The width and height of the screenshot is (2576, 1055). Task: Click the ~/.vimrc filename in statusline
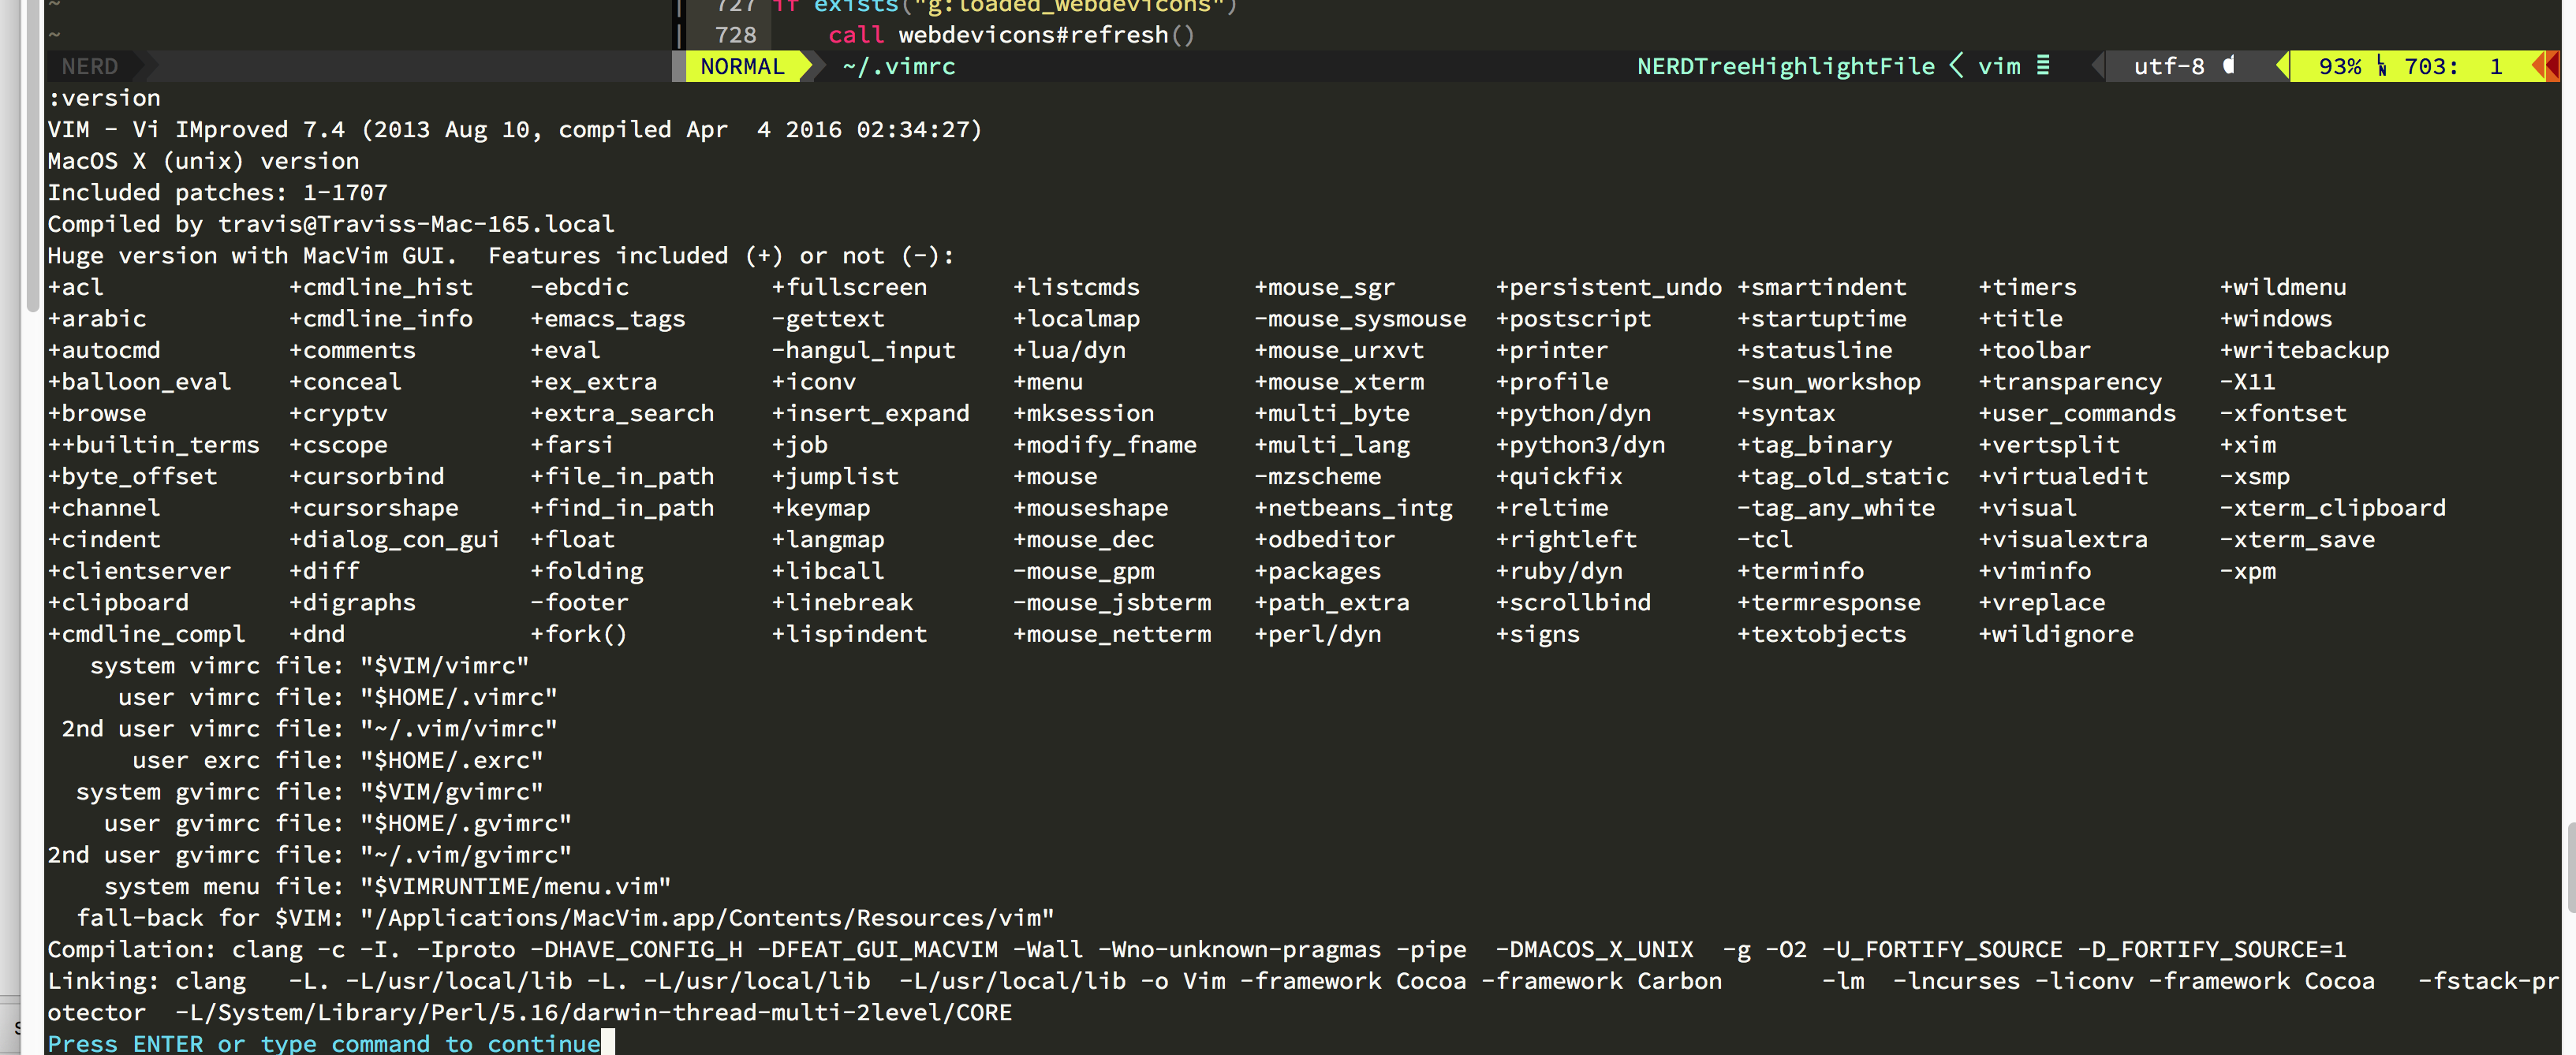click(899, 67)
